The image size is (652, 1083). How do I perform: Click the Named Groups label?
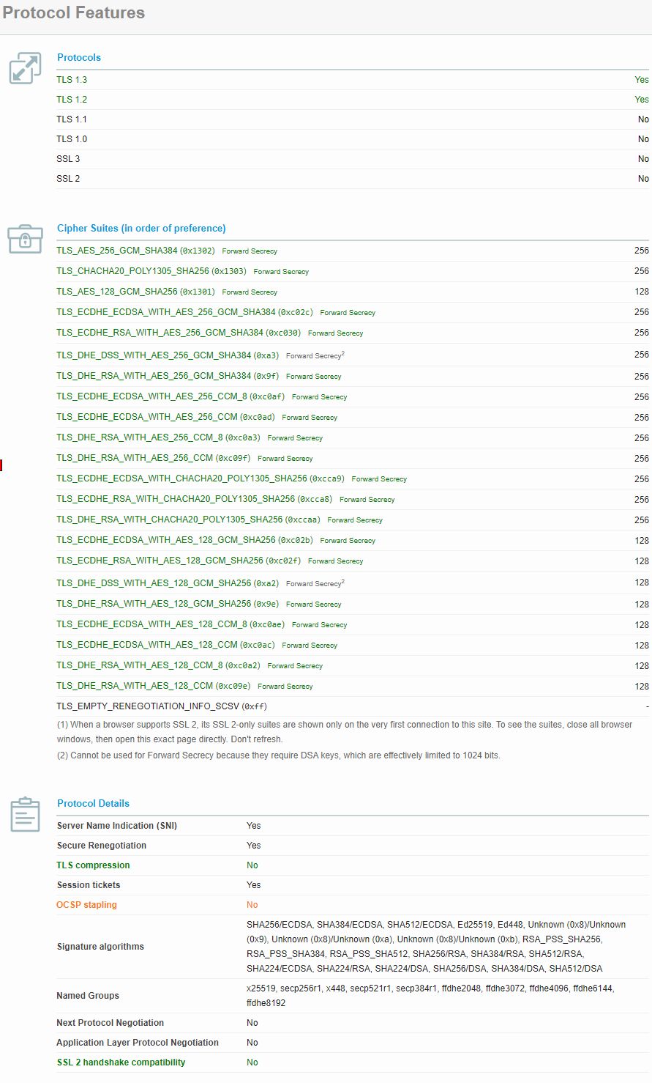tap(87, 996)
